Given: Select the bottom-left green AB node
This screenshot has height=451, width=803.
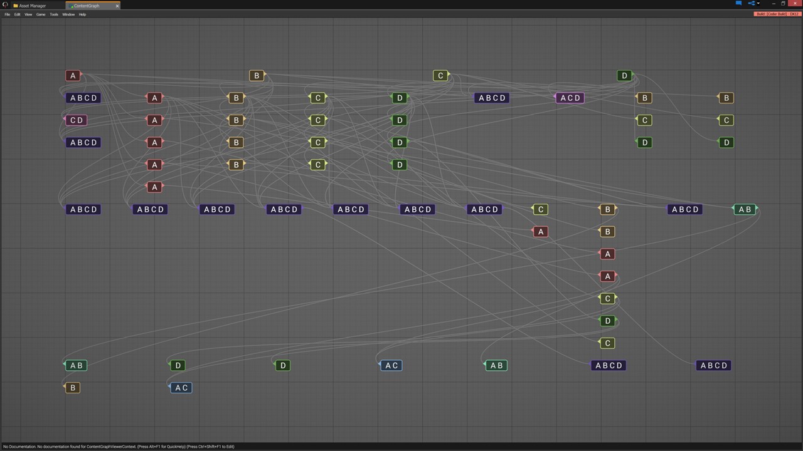Looking at the screenshot, I should pyautogui.click(x=76, y=365).
